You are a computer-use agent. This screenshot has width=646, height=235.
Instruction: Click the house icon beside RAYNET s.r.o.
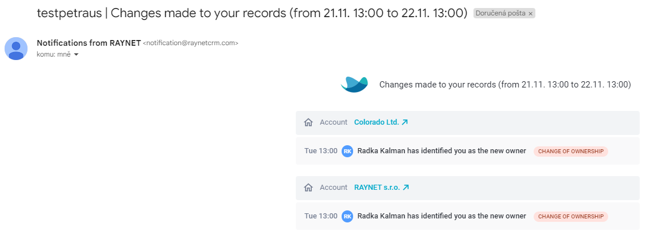tap(308, 188)
